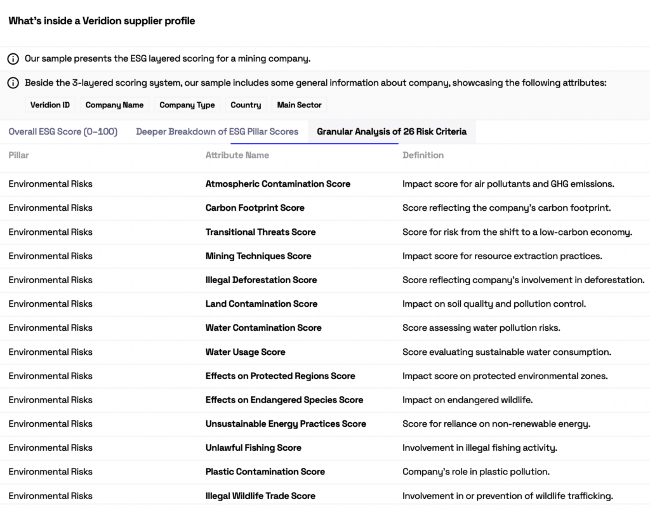Switch to the Overall ESG Score tab
Viewport: 650px width, 527px height.
pos(63,131)
